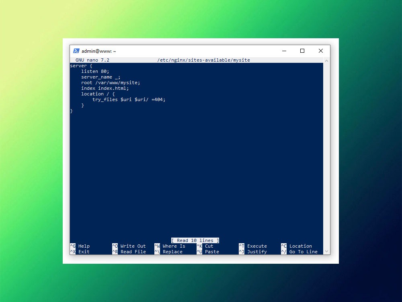Click Location in the nano shortcut bar
The image size is (402, 302).
(x=301, y=246)
